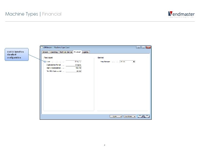The height and width of the screenshot is (150, 200).
Task: Select the Monthly Depreciation value field
Action: pyautogui.click(x=73, y=71)
